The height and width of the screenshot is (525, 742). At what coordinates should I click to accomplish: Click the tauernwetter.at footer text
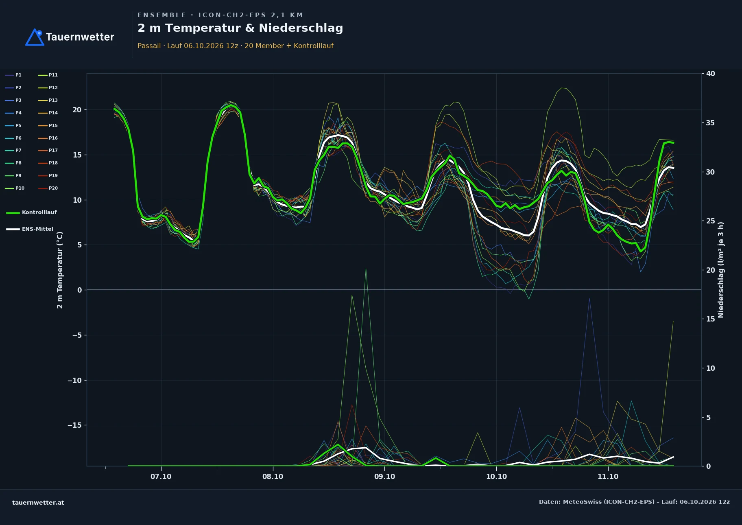[x=38, y=503]
